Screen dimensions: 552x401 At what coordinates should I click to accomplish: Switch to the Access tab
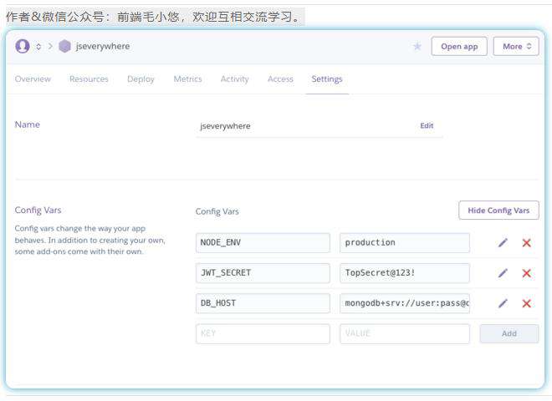[280, 79]
